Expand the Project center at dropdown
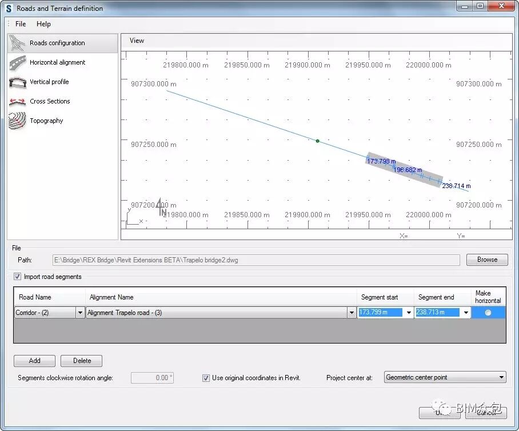Viewport: 519px width, 431px height. (x=501, y=377)
